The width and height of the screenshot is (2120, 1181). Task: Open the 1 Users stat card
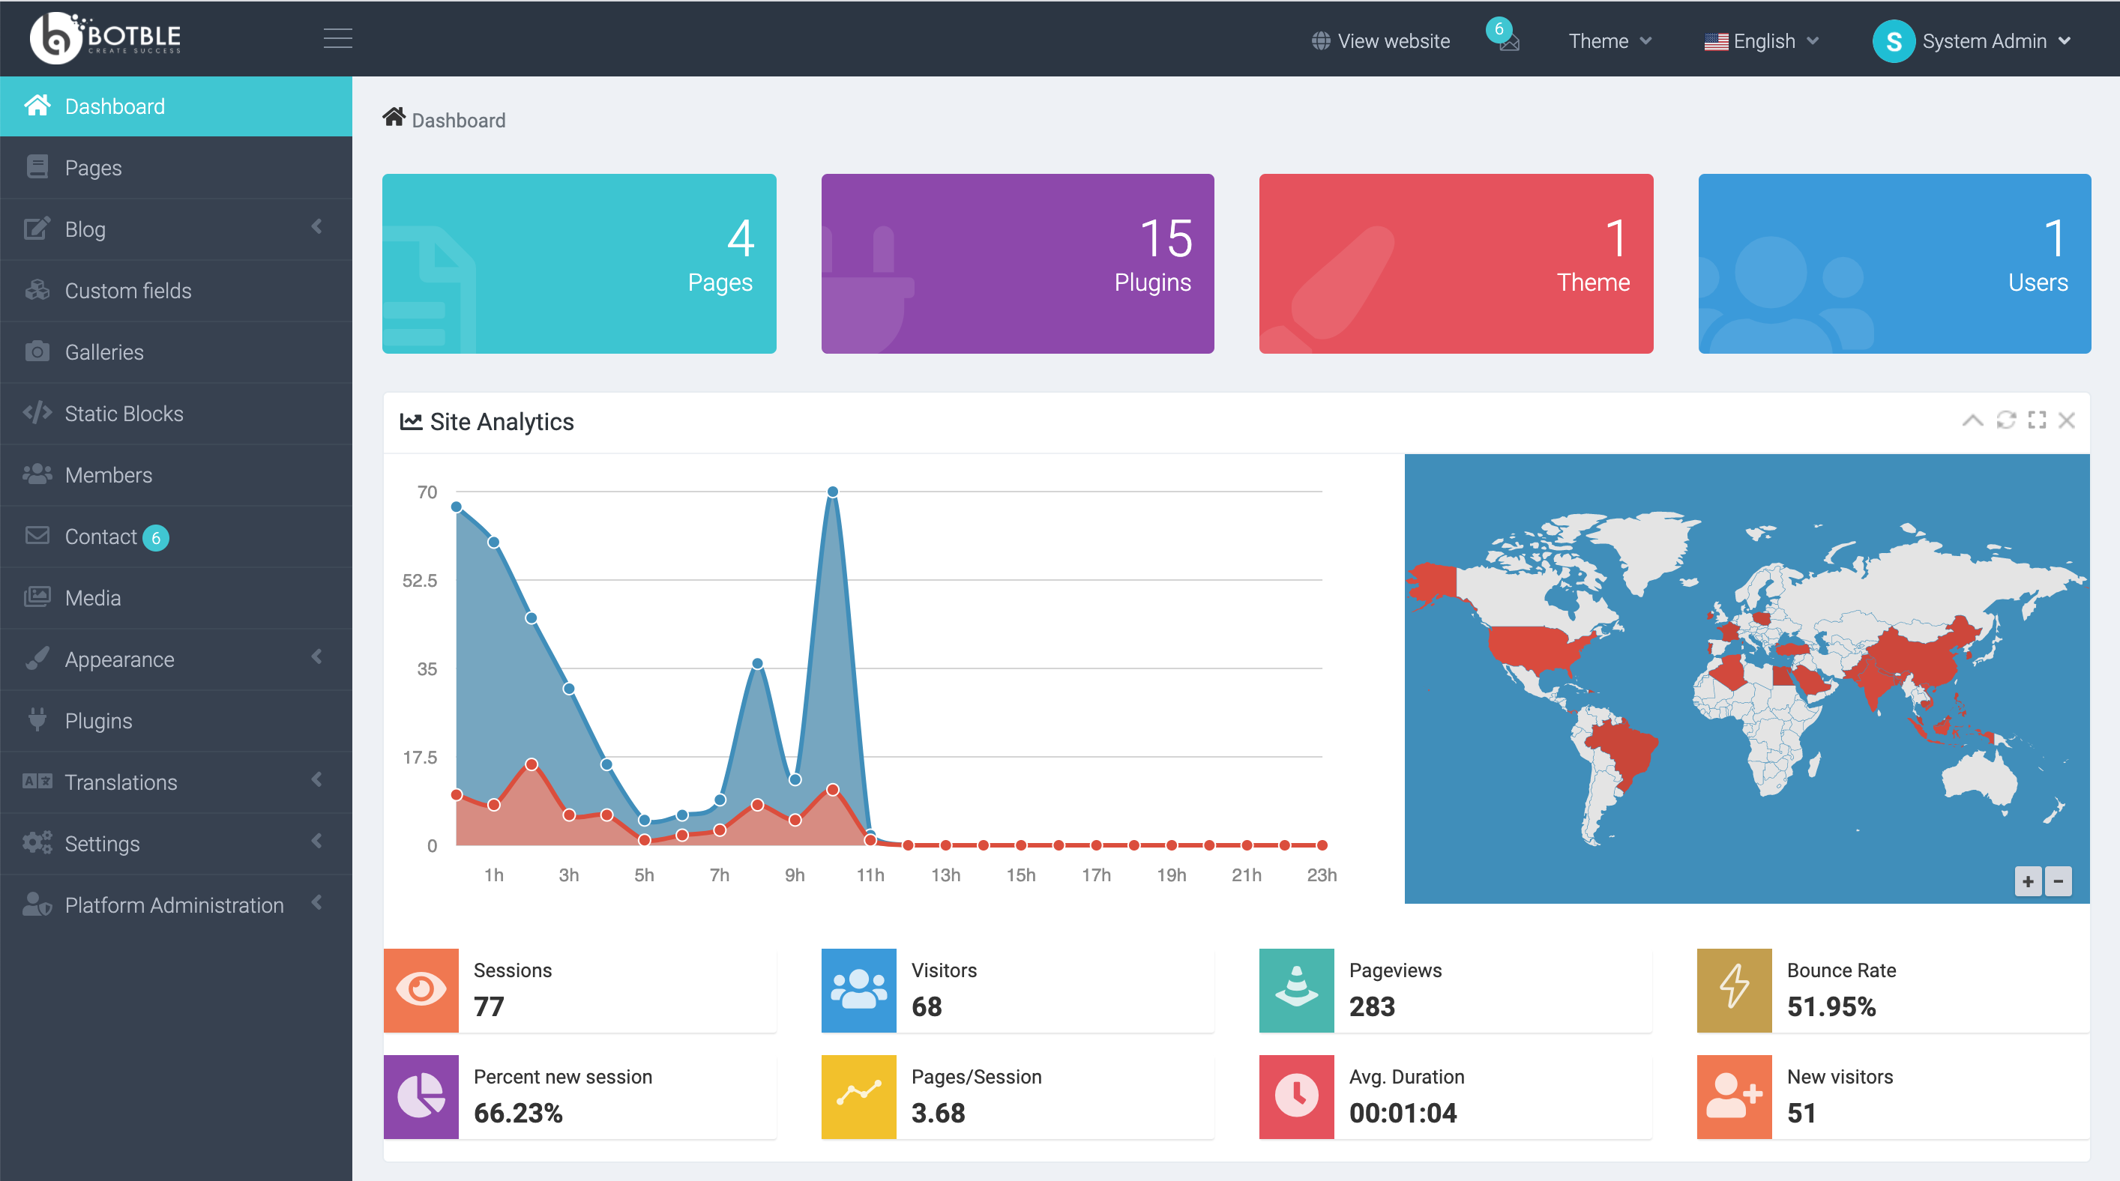click(1894, 263)
